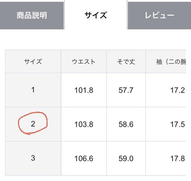Screen dimensions: 191x181
Task: Click waist value 101.8
Action: pos(84,90)
